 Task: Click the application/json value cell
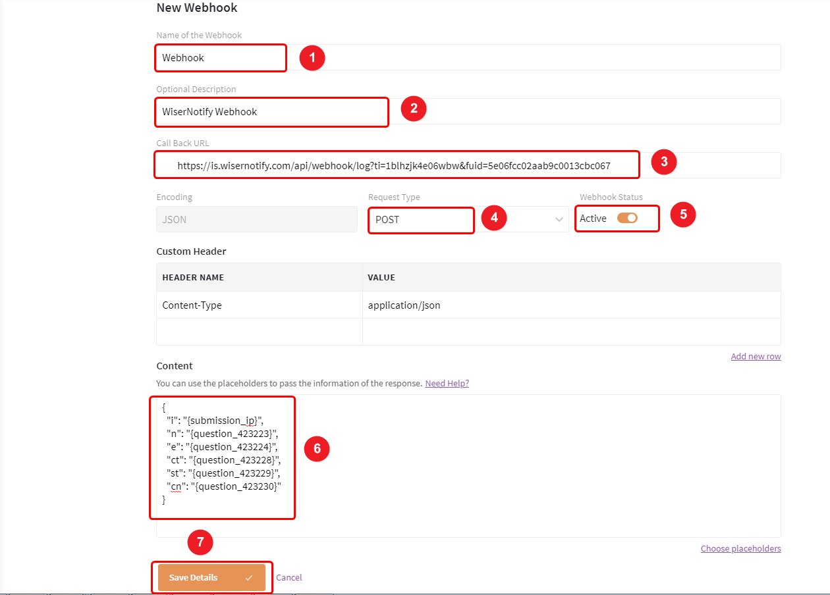pyautogui.click(x=572, y=305)
